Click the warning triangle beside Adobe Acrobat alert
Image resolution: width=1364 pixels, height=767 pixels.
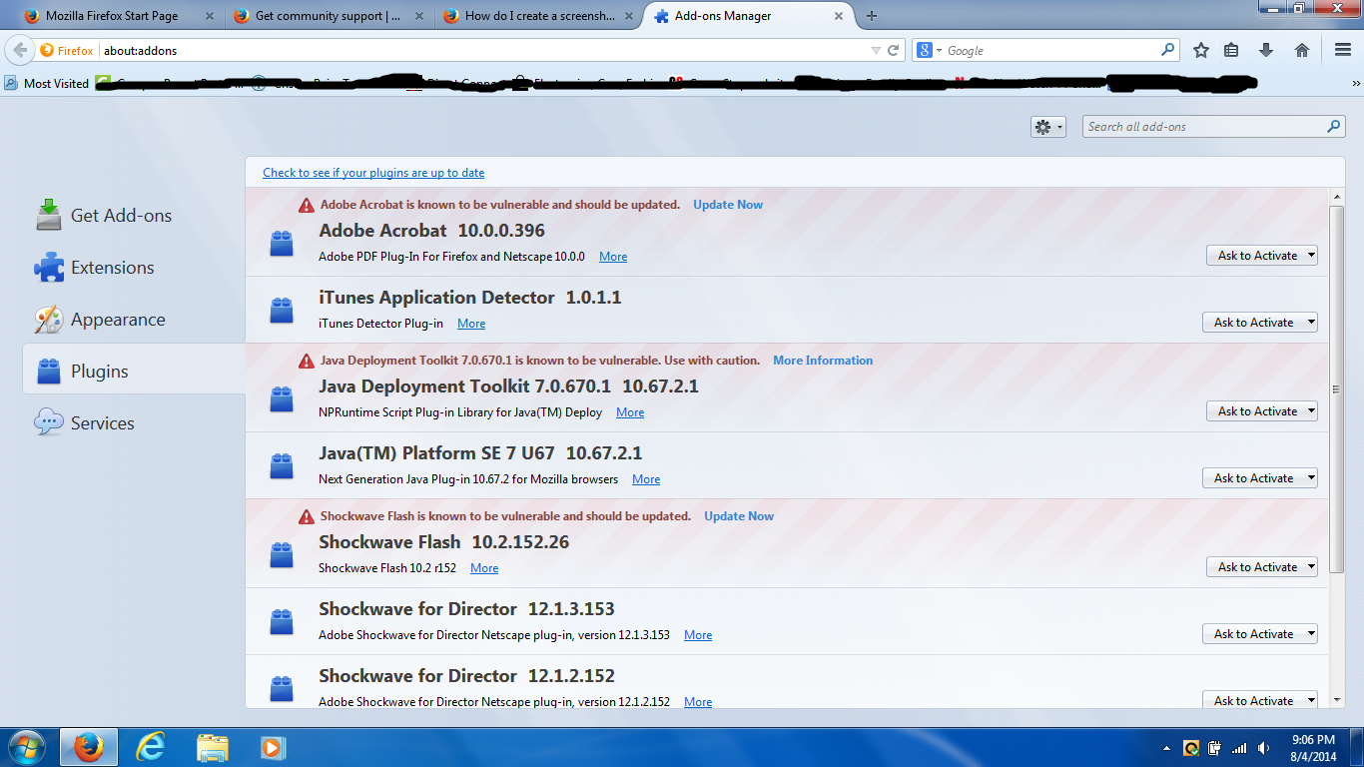tap(307, 205)
